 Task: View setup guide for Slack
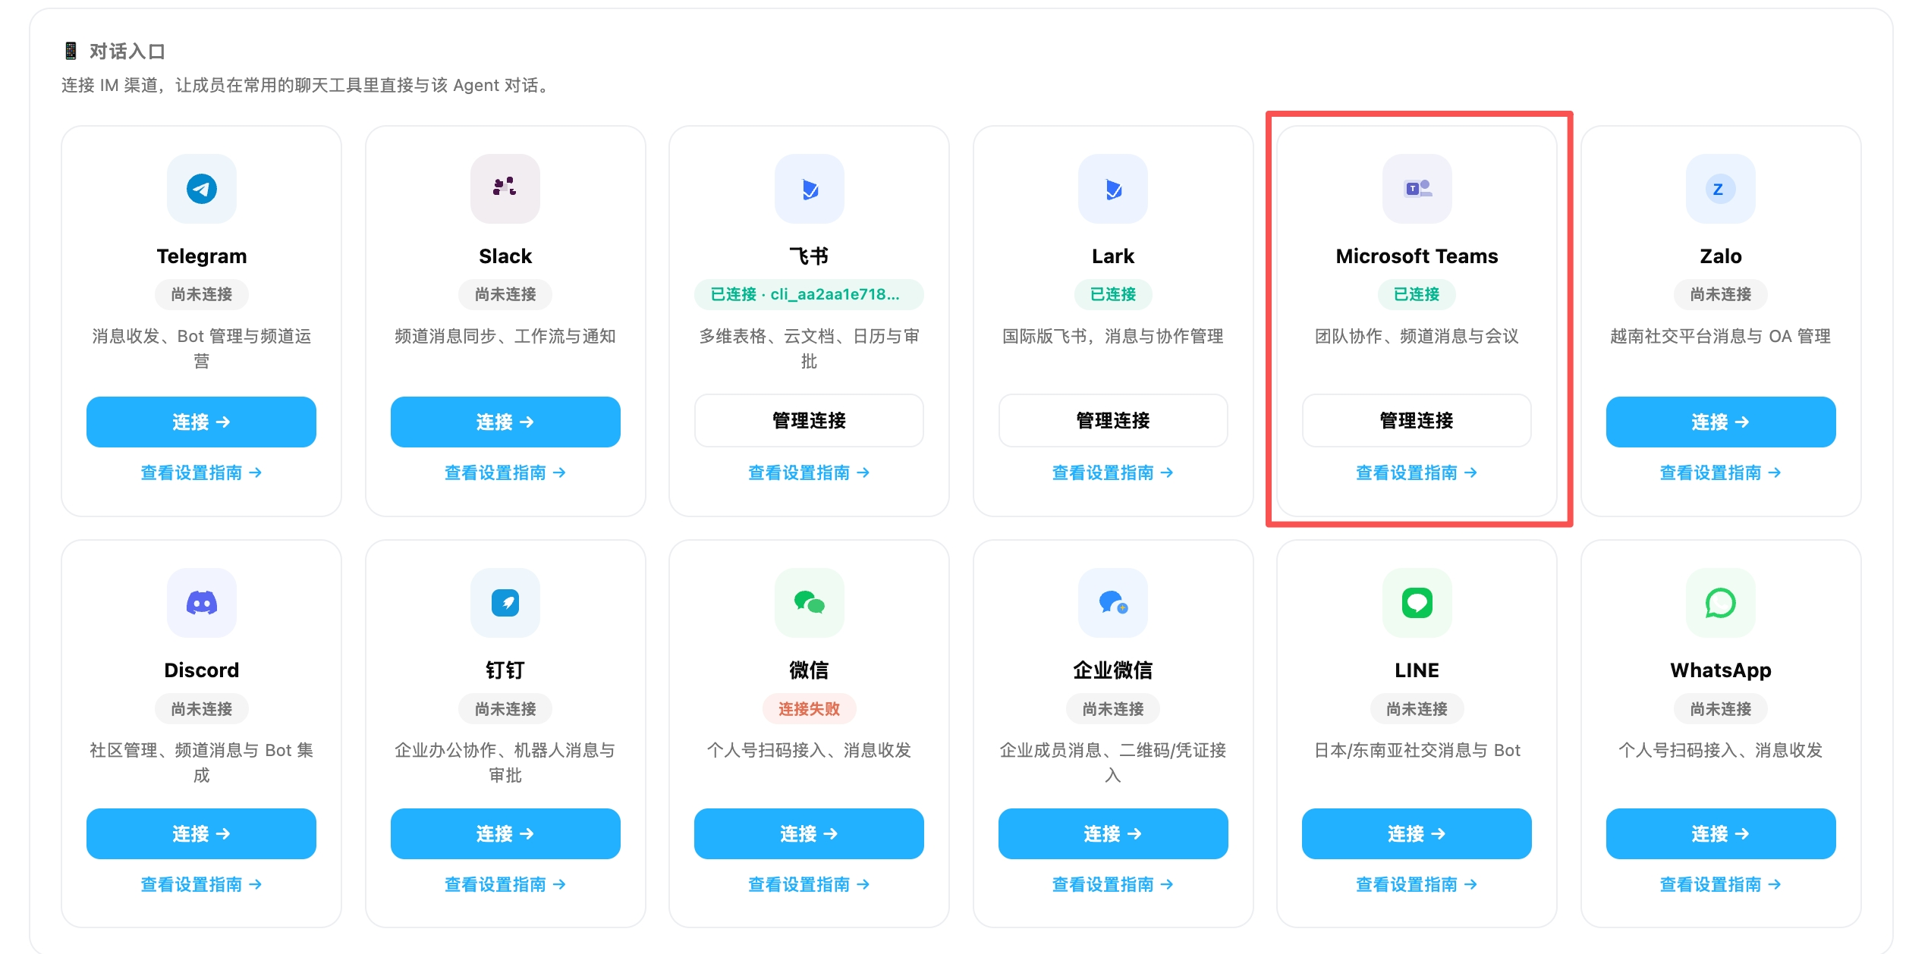click(505, 472)
